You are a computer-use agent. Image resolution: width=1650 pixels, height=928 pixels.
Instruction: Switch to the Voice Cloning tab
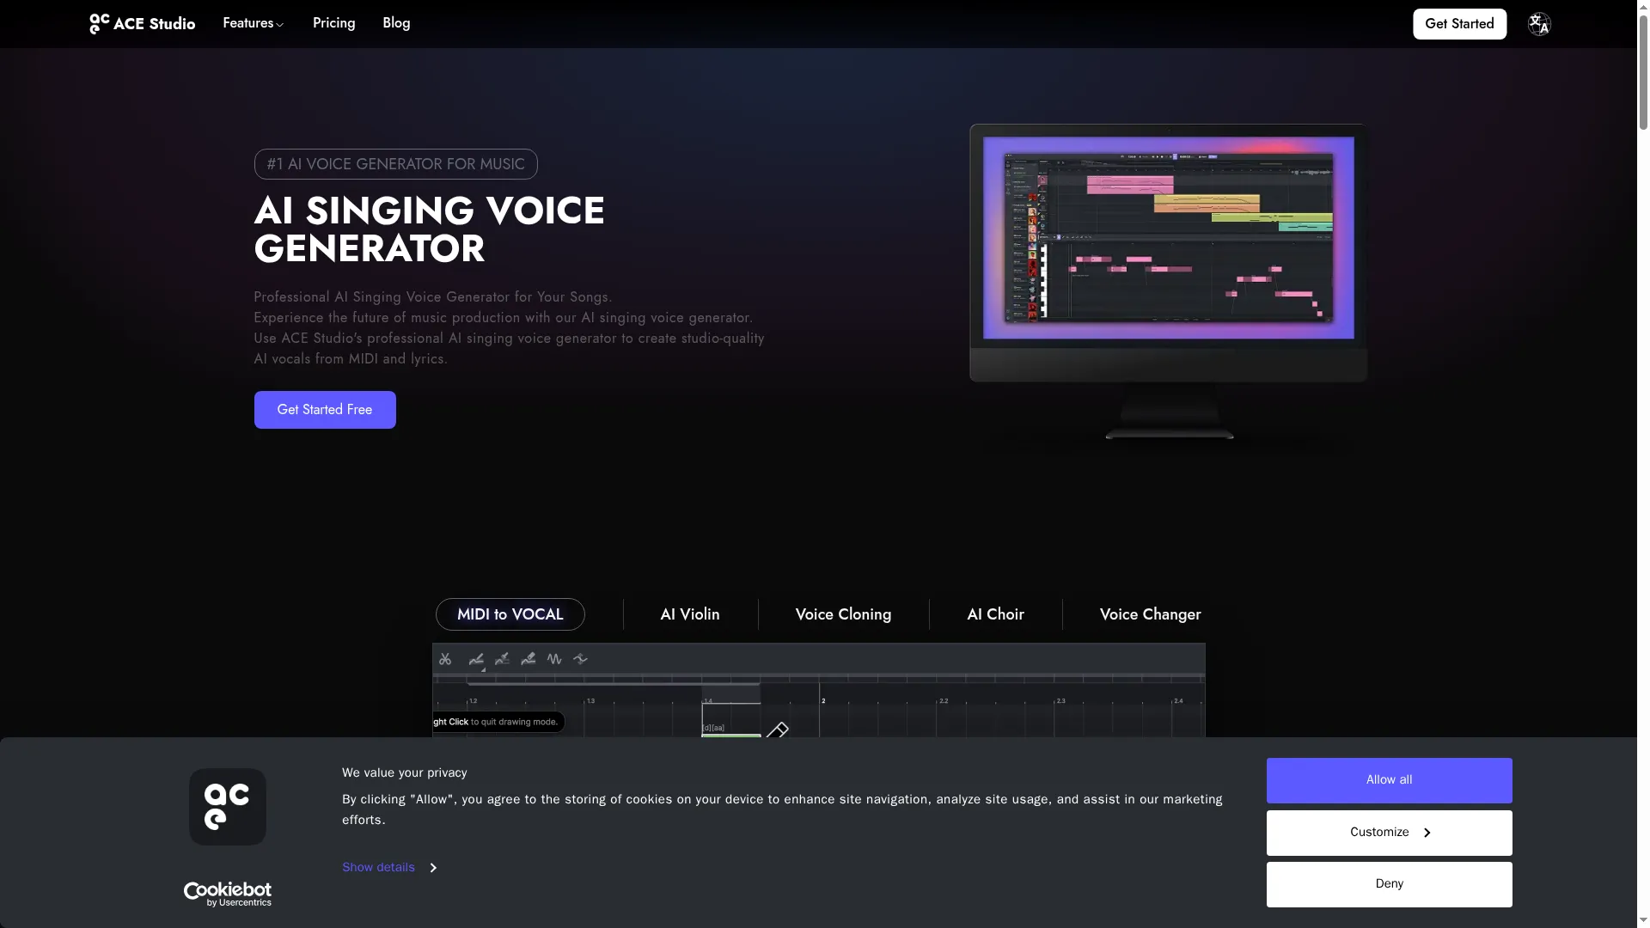(843, 614)
